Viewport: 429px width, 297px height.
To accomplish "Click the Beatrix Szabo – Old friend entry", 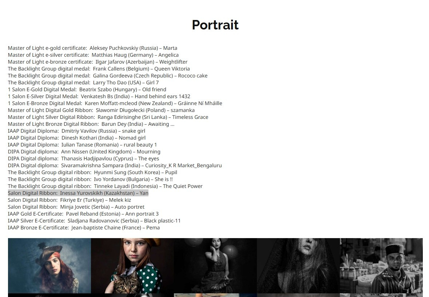I will 87,89.
